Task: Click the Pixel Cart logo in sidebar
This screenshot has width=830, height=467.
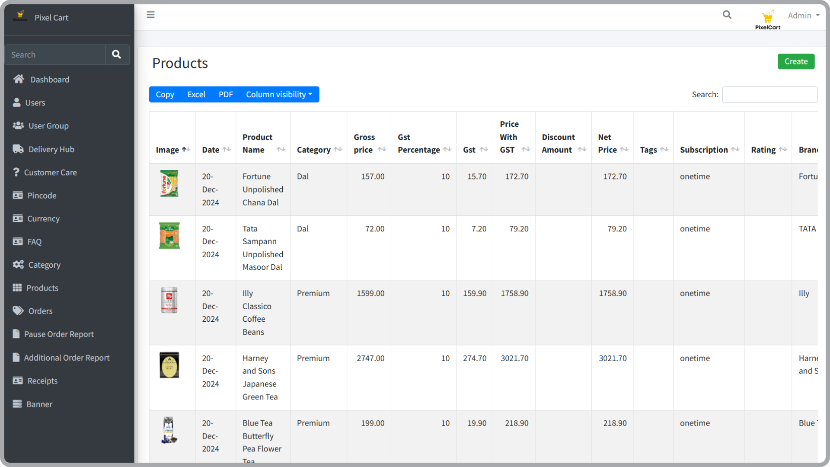Action: tap(20, 16)
